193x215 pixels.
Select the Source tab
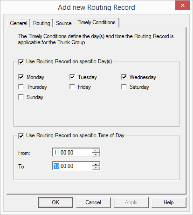click(64, 23)
